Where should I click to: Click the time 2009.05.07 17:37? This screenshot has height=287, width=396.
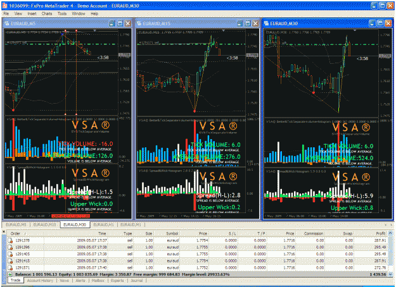pyautogui.click(x=92, y=240)
